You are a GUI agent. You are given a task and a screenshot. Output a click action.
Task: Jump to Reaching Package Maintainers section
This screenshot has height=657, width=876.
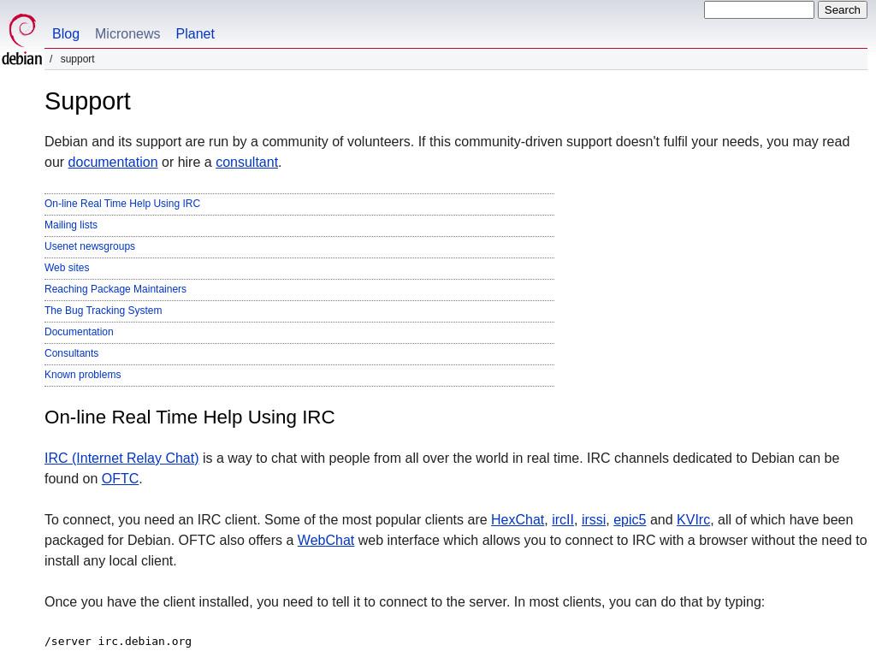(x=115, y=289)
